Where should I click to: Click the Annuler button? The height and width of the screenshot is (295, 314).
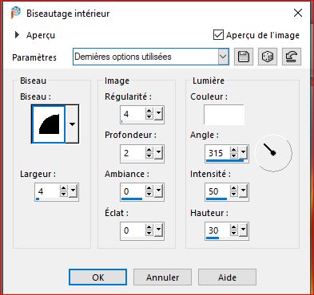(162, 277)
